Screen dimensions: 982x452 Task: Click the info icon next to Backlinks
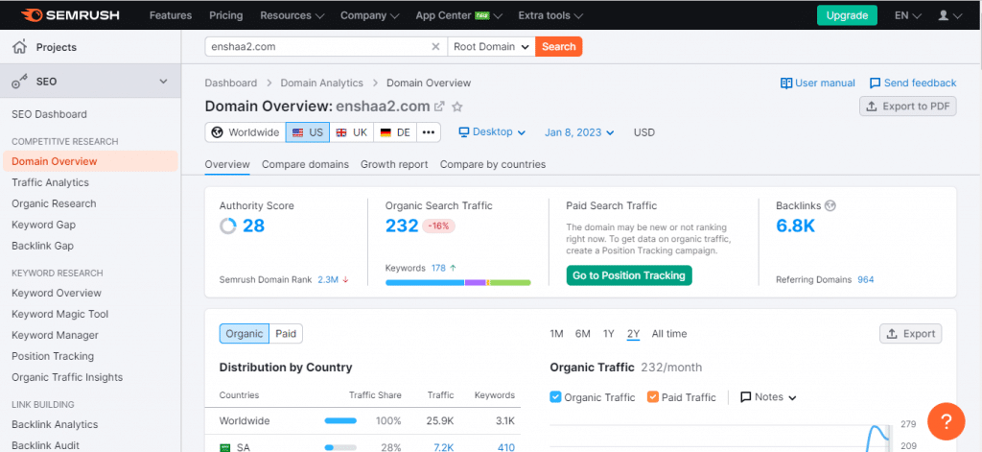(x=830, y=205)
